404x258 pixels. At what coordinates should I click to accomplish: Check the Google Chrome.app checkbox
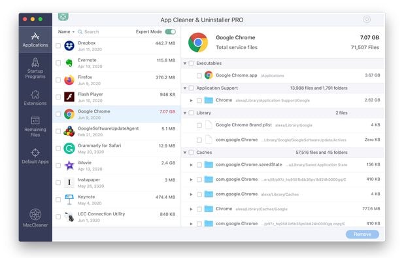(x=199, y=75)
